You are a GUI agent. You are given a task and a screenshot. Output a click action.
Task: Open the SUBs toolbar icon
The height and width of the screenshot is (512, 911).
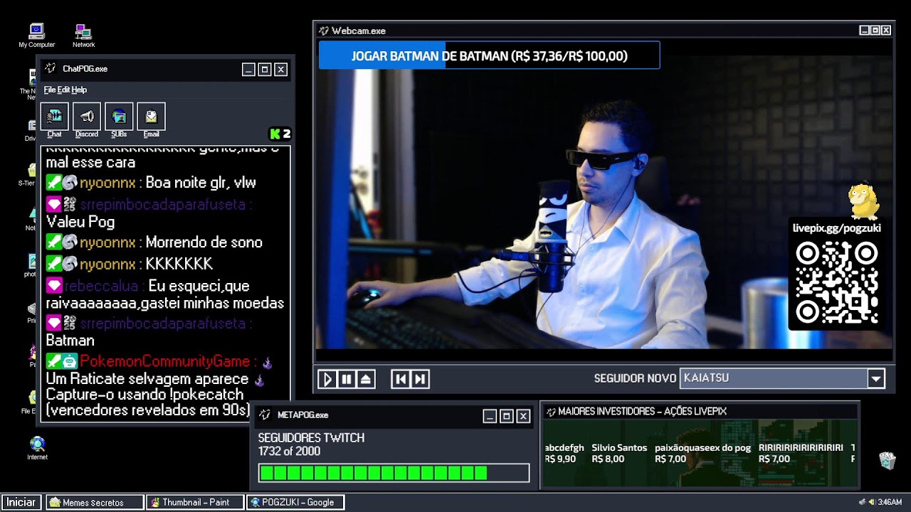[119, 117]
